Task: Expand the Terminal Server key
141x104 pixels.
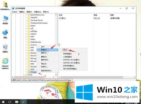Action: pos(26,20)
